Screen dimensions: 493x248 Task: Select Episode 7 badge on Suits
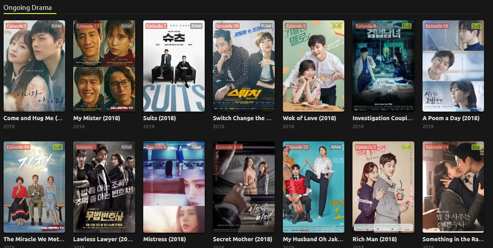click(156, 26)
